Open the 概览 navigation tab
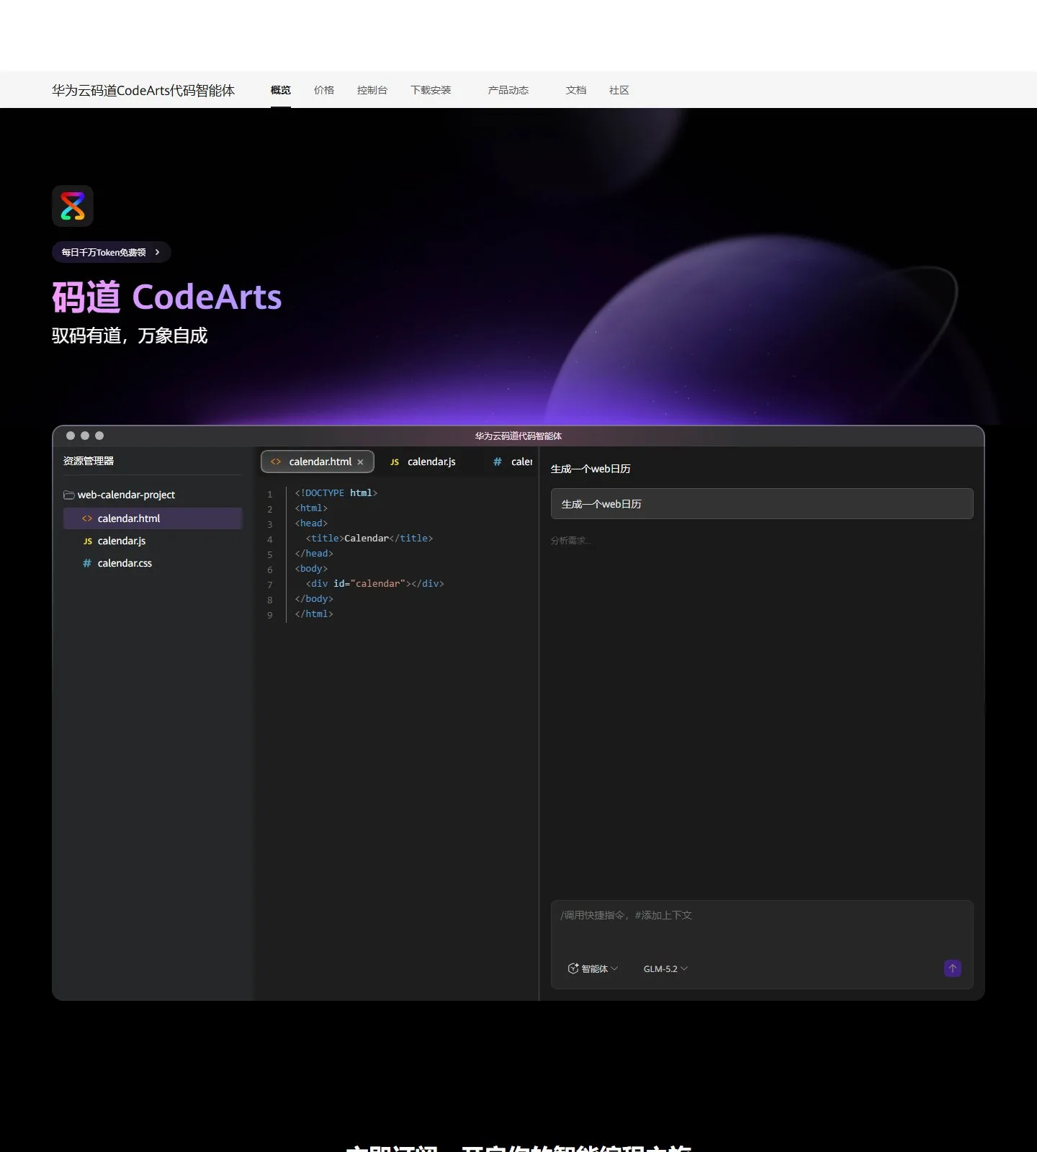The width and height of the screenshot is (1037, 1152). coord(281,90)
